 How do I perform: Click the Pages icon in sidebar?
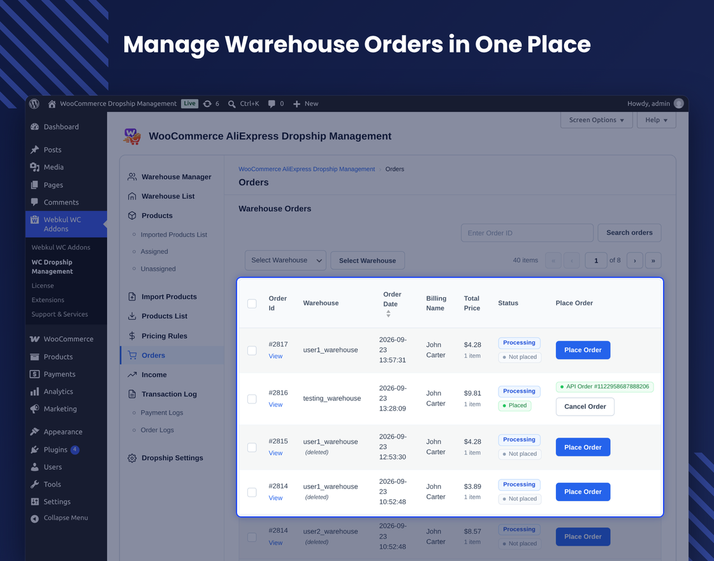click(34, 185)
